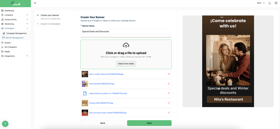The image size is (280, 129).
Task: Click 'Add up to 5 media files' text
Action: (50, 19)
